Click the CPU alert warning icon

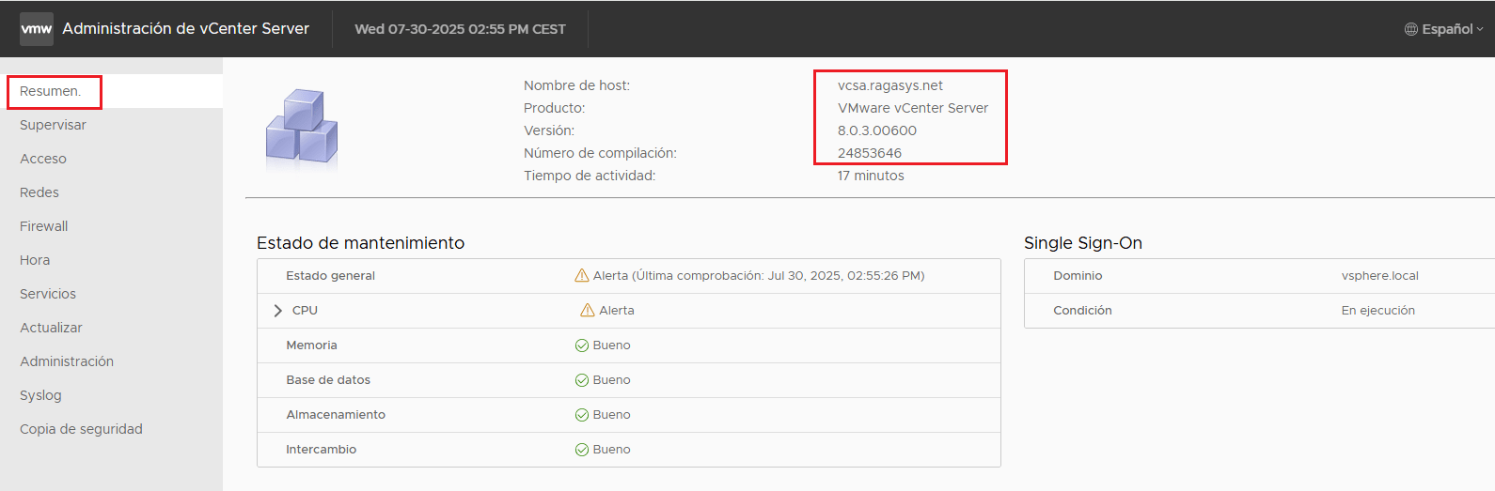tap(588, 311)
